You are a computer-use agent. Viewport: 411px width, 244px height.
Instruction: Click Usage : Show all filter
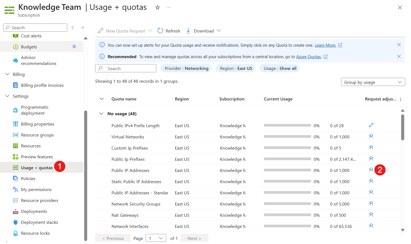(280, 68)
